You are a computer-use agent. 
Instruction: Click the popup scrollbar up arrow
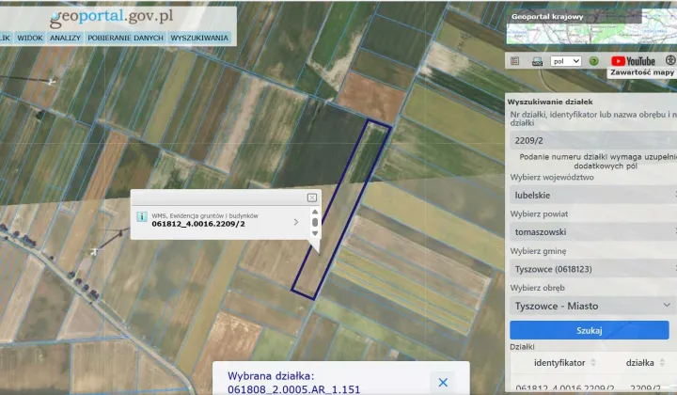pyautogui.click(x=315, y=212)
